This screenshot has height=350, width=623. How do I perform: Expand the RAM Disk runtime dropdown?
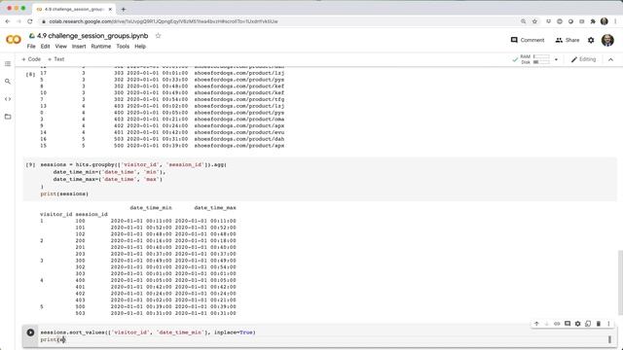pyautogui.click(x=556, y=59)
